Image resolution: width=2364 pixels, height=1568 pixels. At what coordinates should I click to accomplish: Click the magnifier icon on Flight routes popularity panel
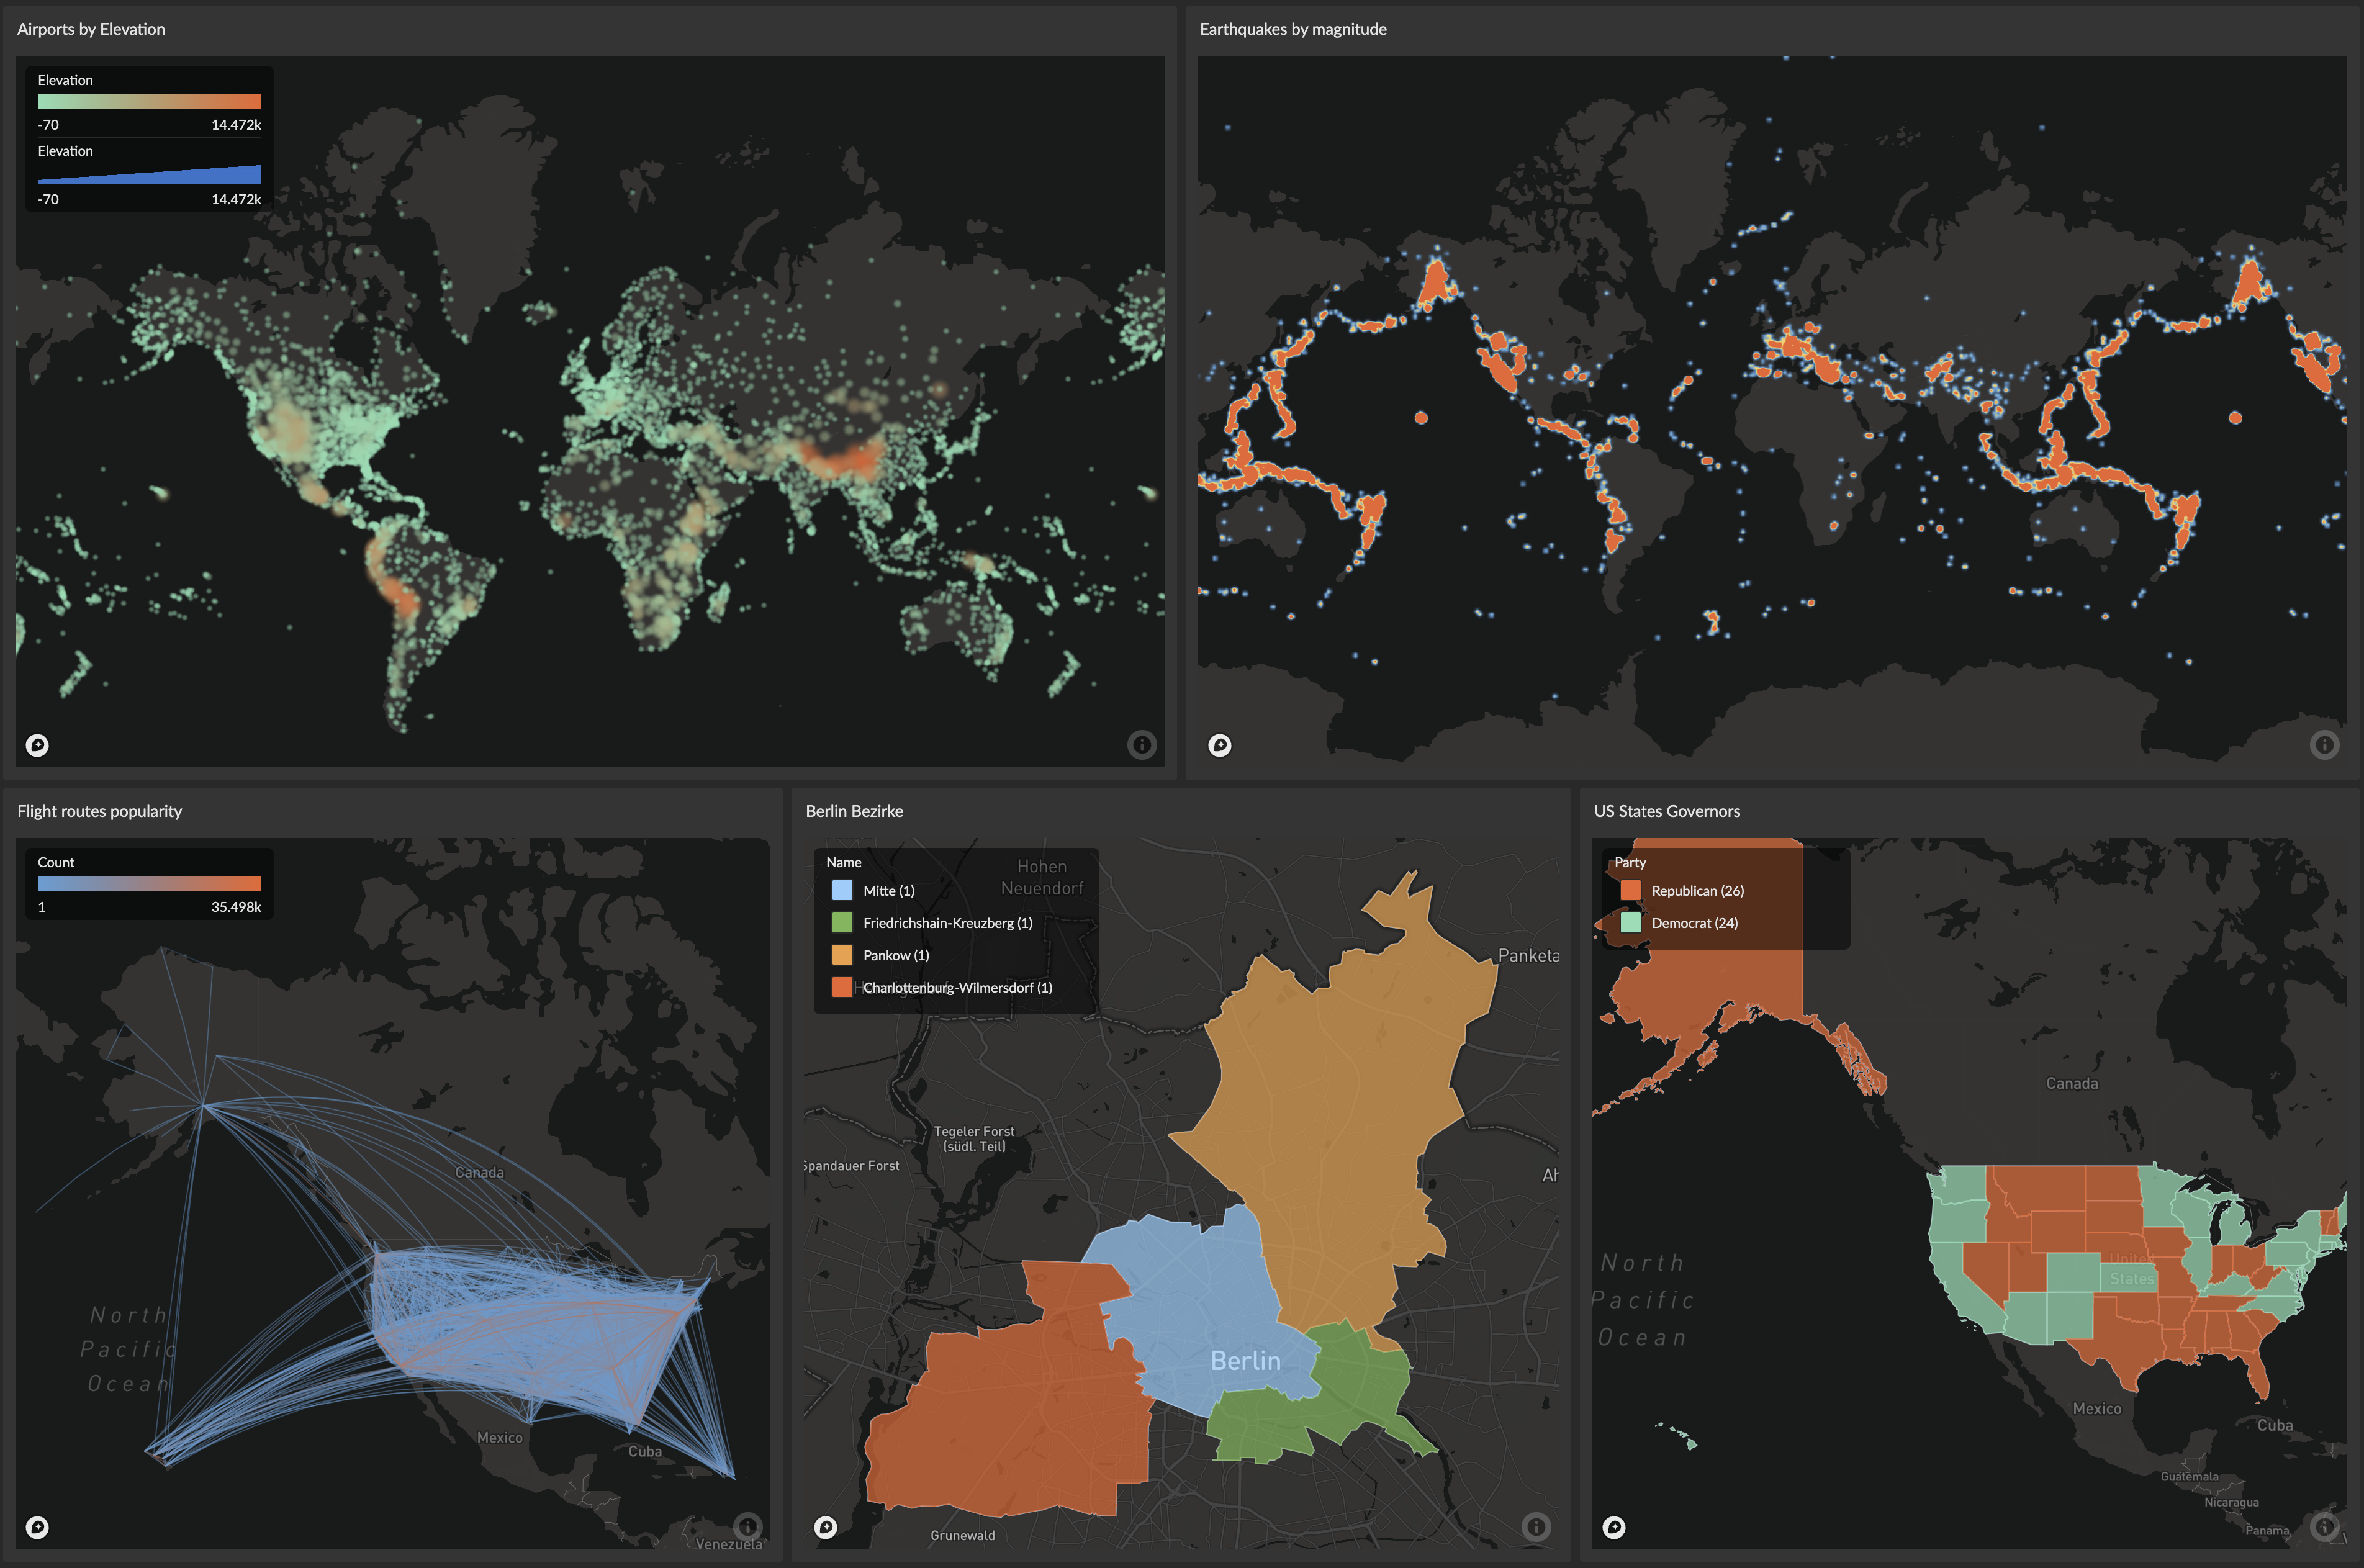(x=37, y=1527)
